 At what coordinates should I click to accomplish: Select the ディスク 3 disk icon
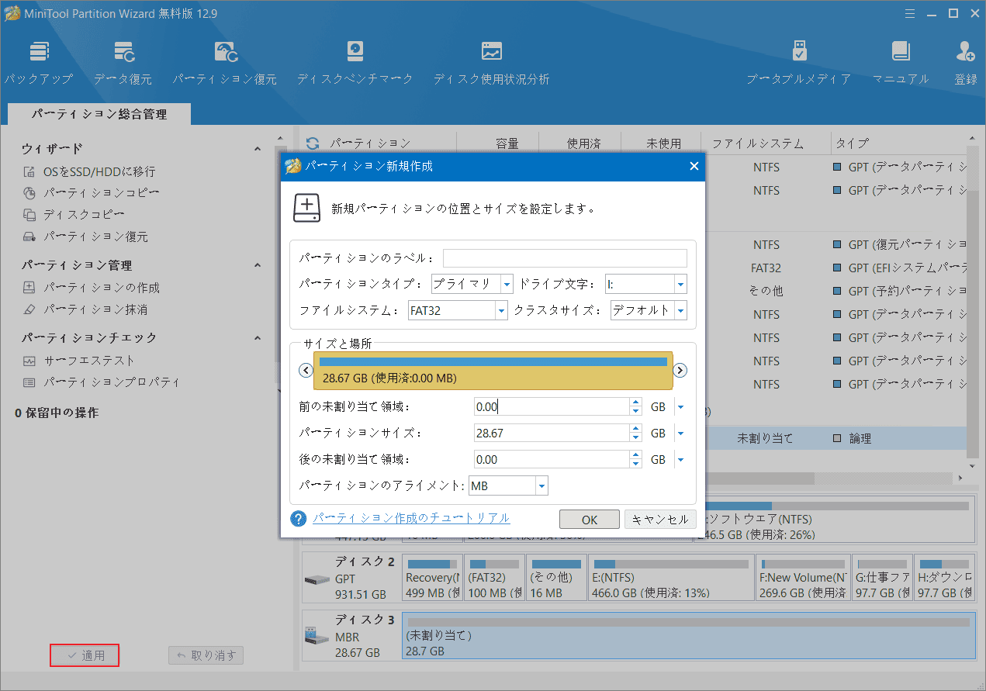317,635
